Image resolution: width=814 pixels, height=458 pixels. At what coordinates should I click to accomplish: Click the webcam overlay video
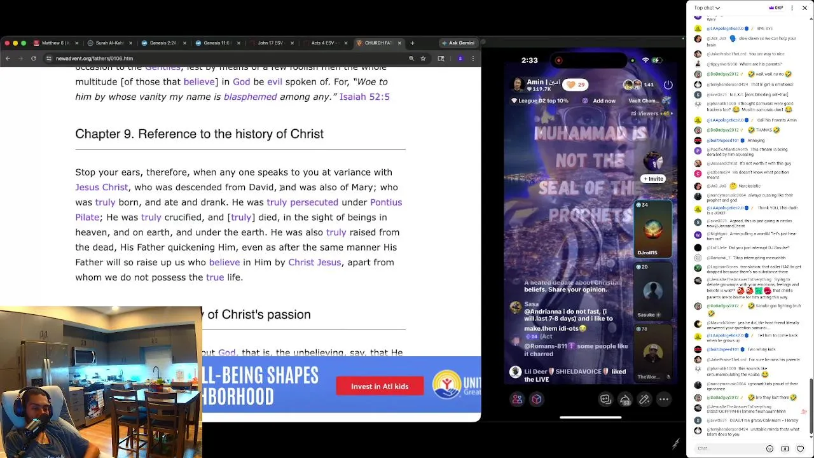pos(100,382)
